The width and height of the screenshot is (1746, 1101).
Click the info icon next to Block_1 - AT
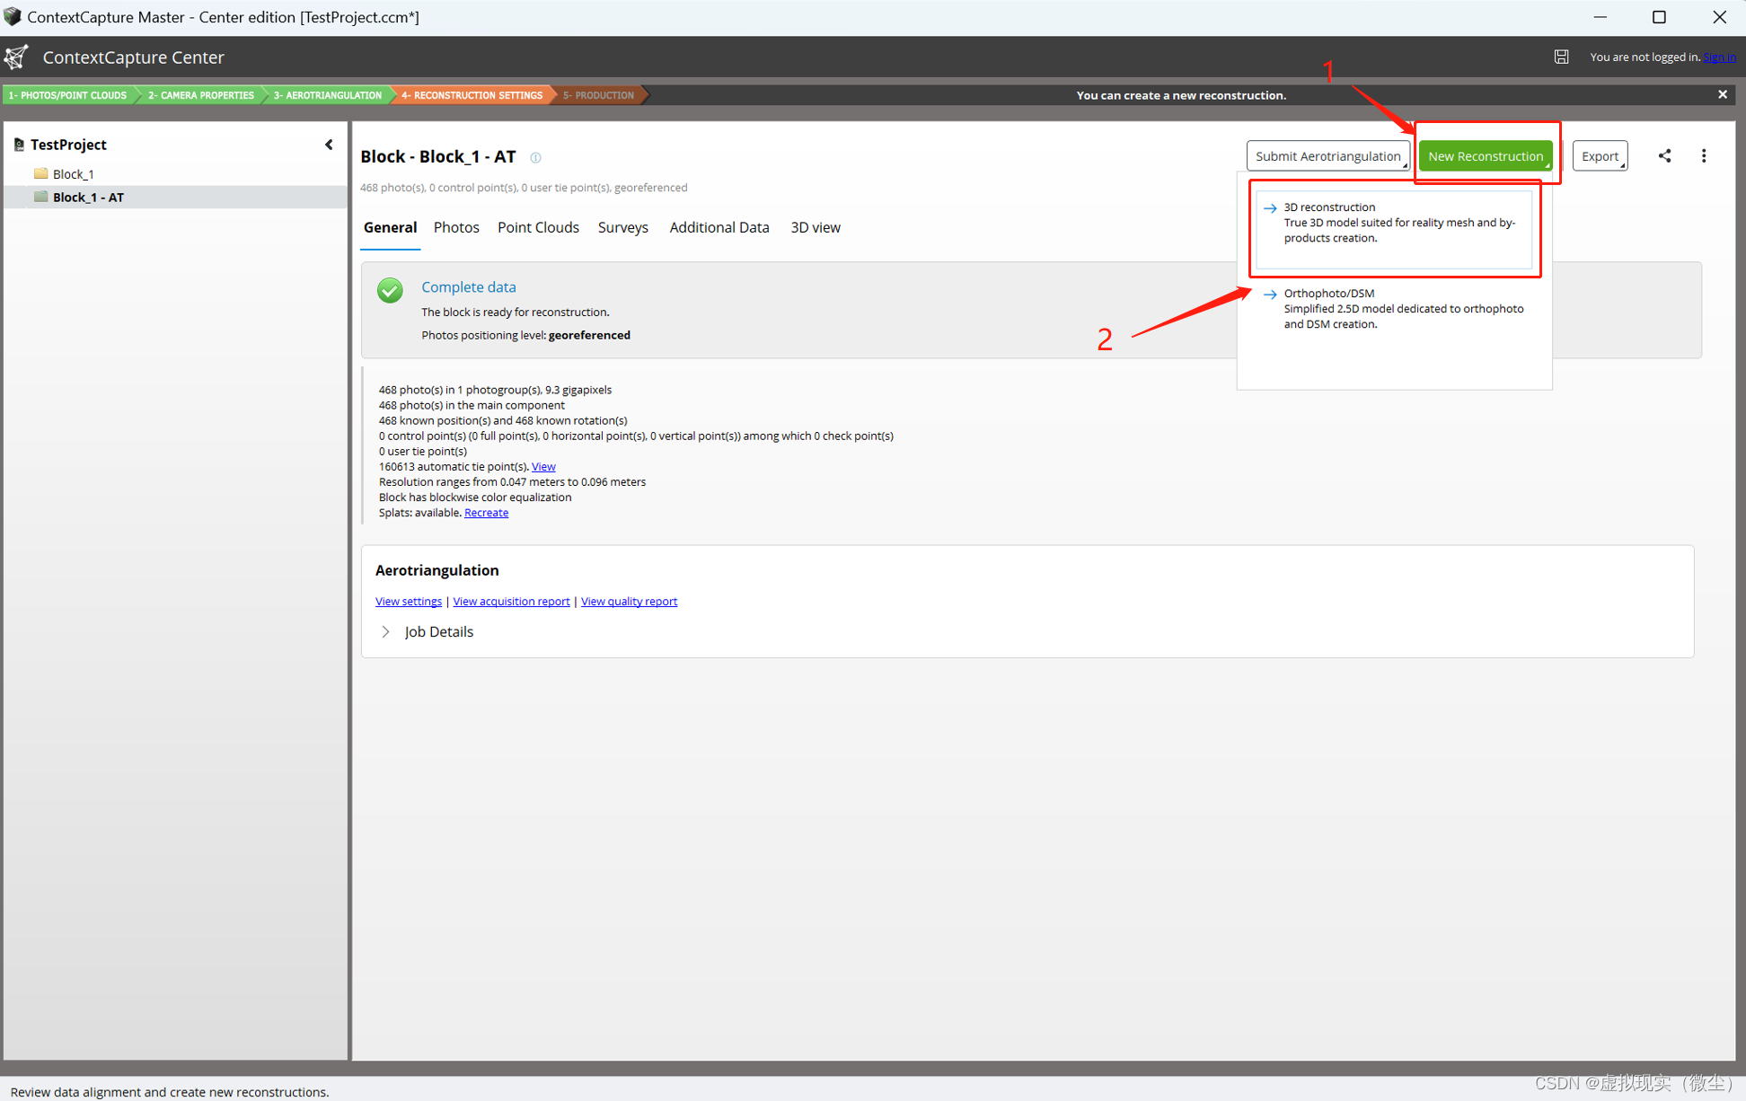[536, 157]
